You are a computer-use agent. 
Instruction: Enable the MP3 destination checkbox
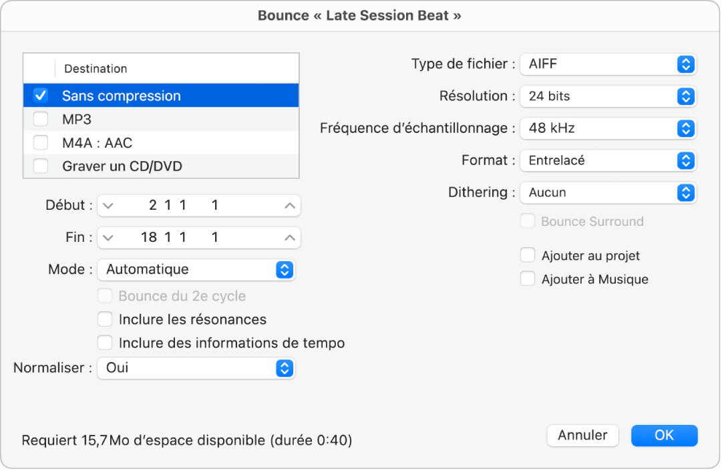(x=40, y=118)
